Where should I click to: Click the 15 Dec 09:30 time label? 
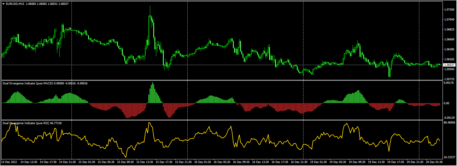click(125, 162)
